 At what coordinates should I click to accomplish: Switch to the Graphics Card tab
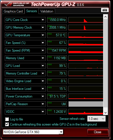[13, 11]
